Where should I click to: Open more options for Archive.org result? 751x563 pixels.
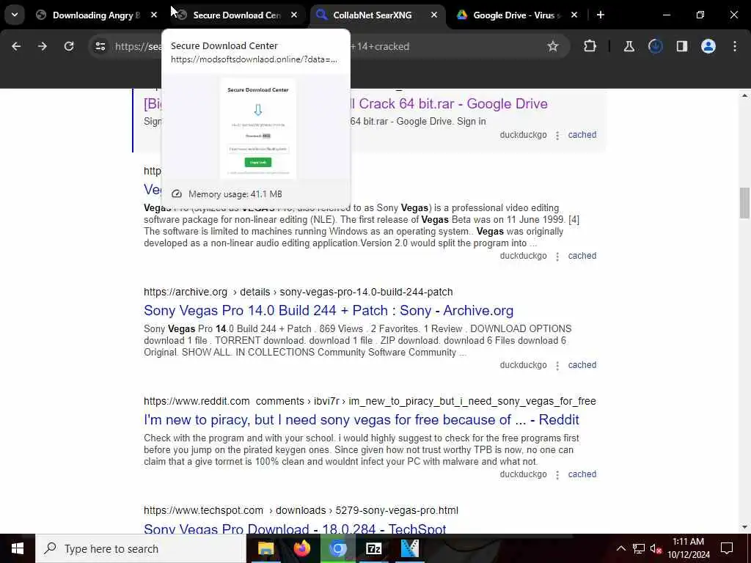pos(557,366)
